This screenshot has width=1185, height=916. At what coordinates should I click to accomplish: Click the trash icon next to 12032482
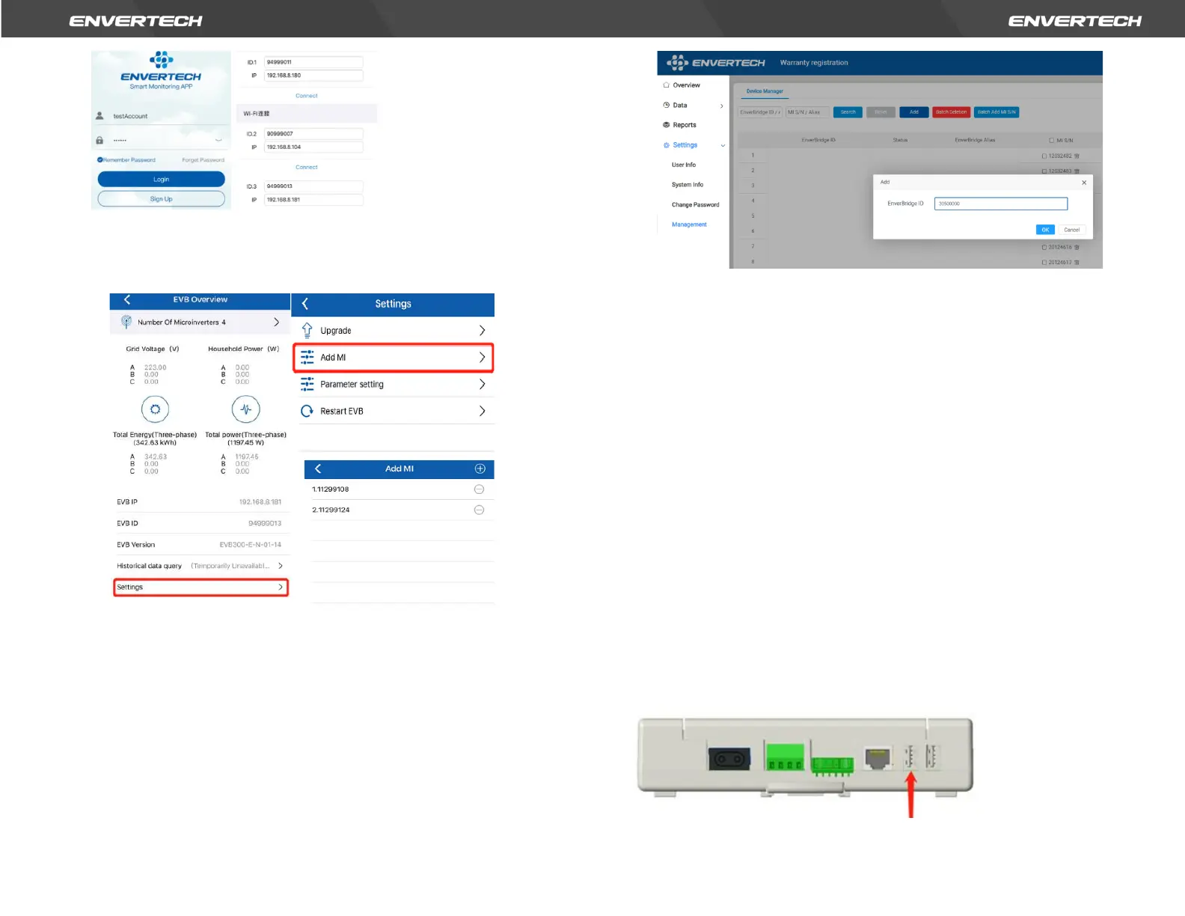(x=1077, y=156)
